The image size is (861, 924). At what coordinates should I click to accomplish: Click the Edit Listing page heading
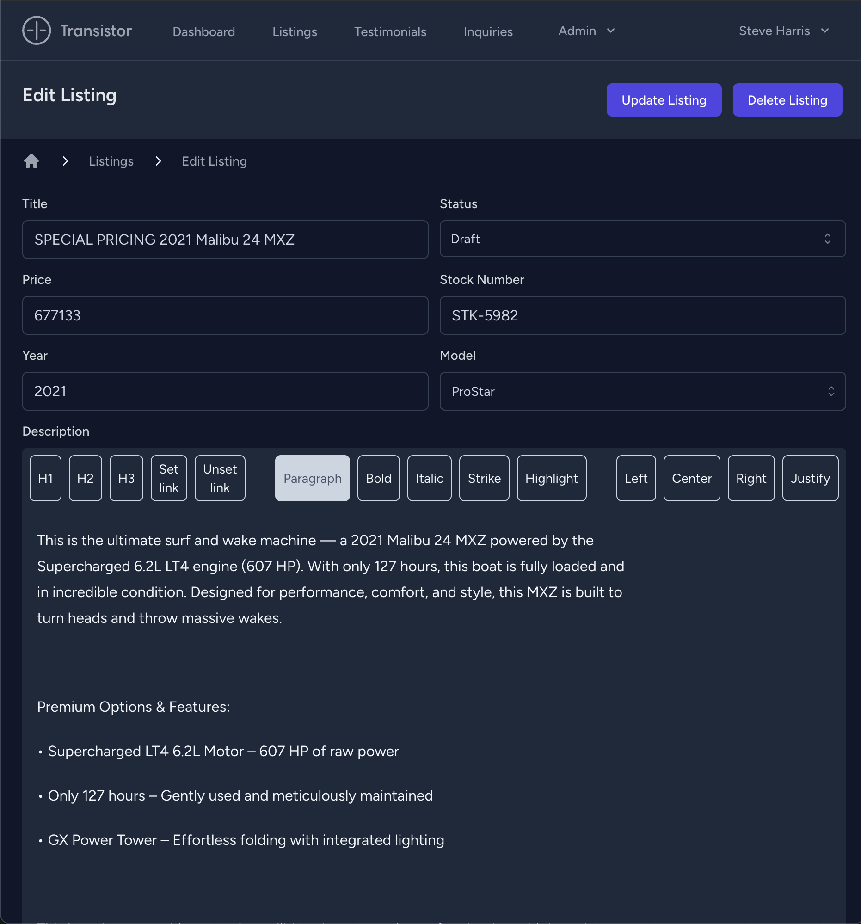[x=69, y=95]
